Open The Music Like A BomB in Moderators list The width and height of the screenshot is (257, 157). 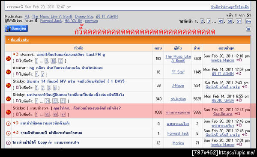click(x=52, y=16)
